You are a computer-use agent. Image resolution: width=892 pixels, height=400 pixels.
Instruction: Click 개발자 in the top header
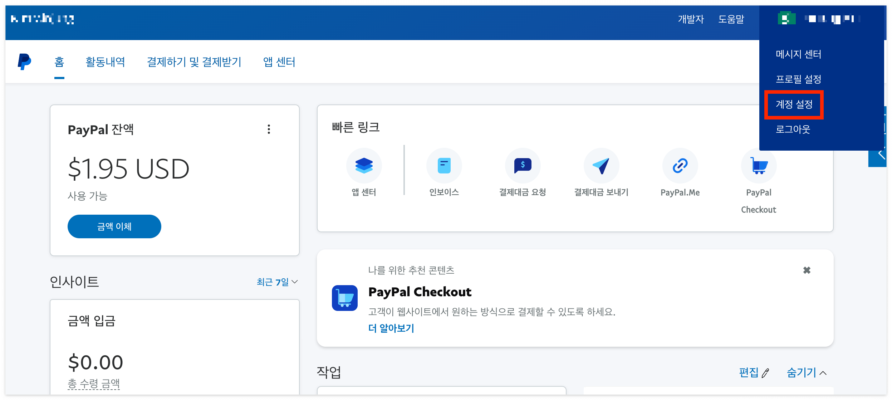[x=691, y=19]
